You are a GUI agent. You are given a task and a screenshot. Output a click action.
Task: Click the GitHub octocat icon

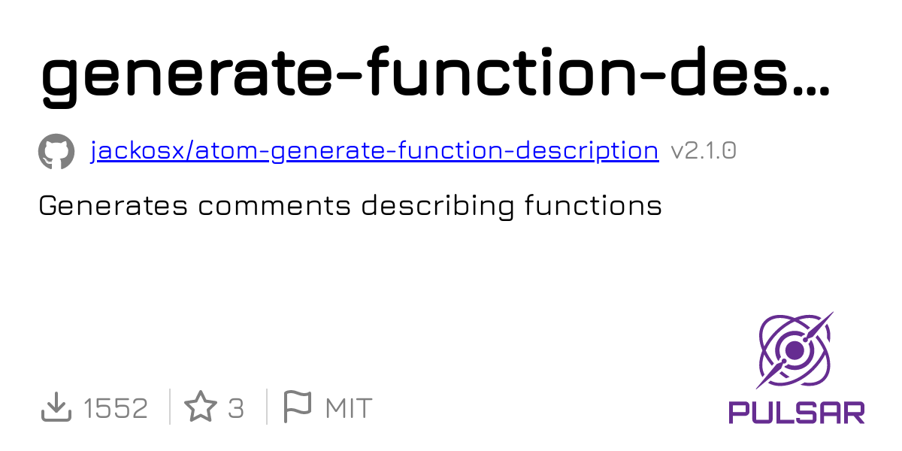[x=56, y=151]
